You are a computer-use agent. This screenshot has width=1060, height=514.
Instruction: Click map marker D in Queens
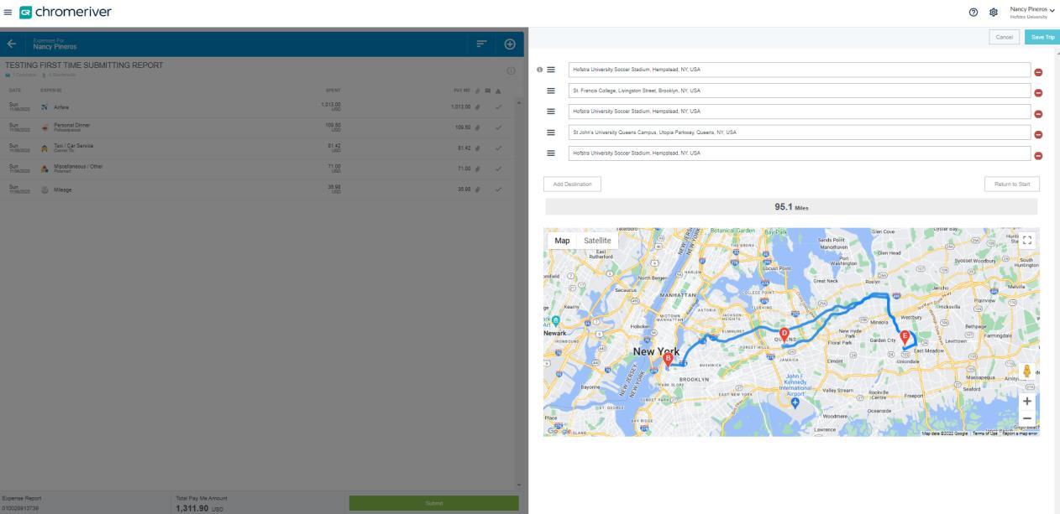click(x=784, y=334)
